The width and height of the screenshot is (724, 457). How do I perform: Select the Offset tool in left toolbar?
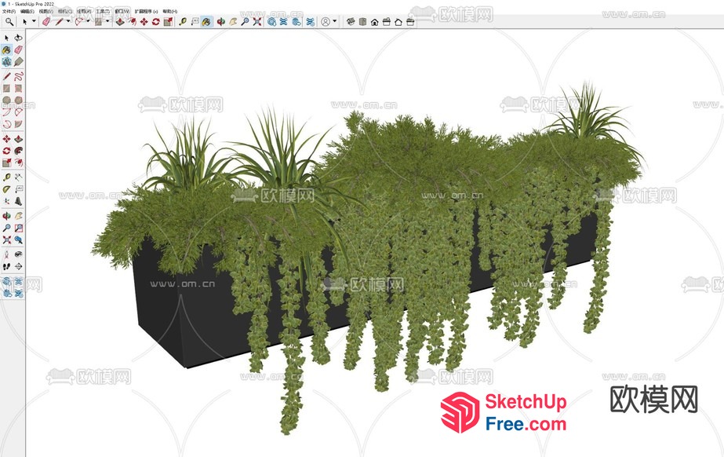click(x=19, y=163)
